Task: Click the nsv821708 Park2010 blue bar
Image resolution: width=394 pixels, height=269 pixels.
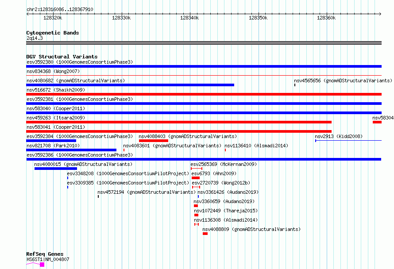Action: [71, 150]
